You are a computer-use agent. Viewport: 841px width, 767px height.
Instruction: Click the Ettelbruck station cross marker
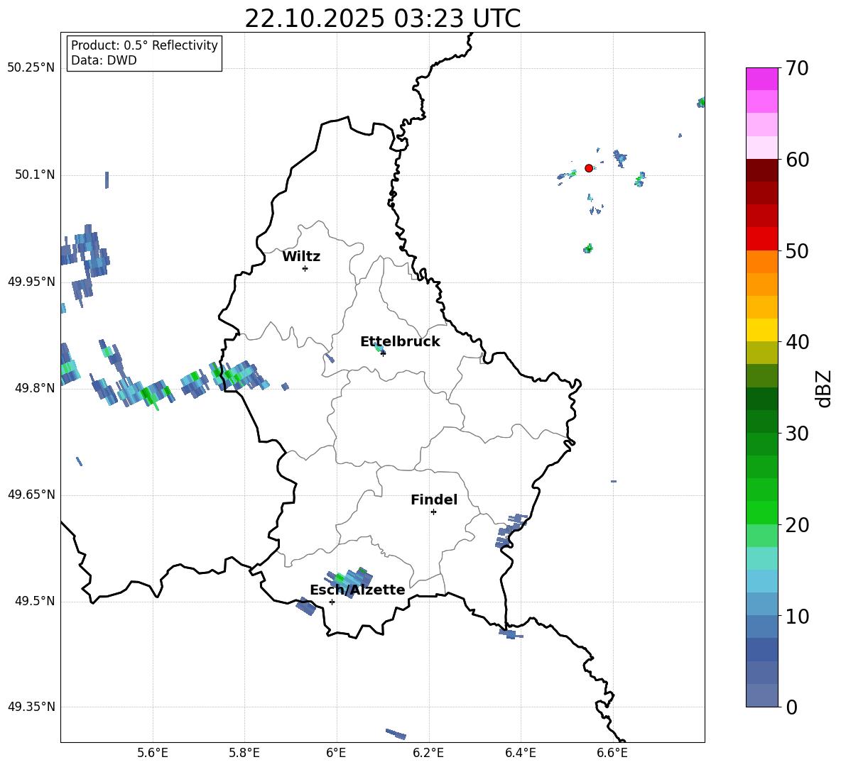(x=383, y=353)
